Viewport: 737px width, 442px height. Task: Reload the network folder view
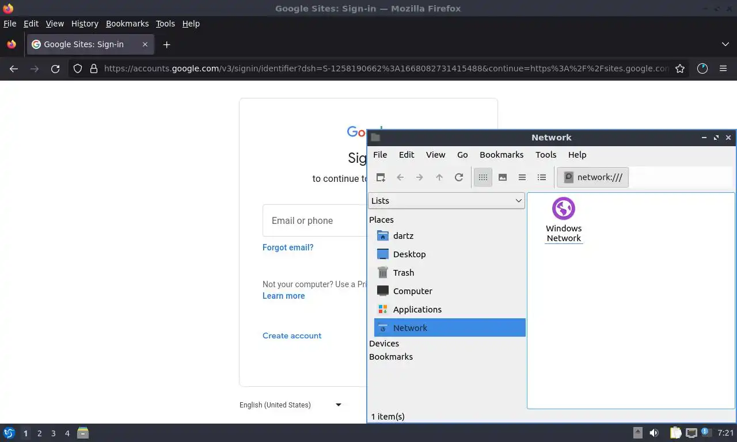point(459,177)
